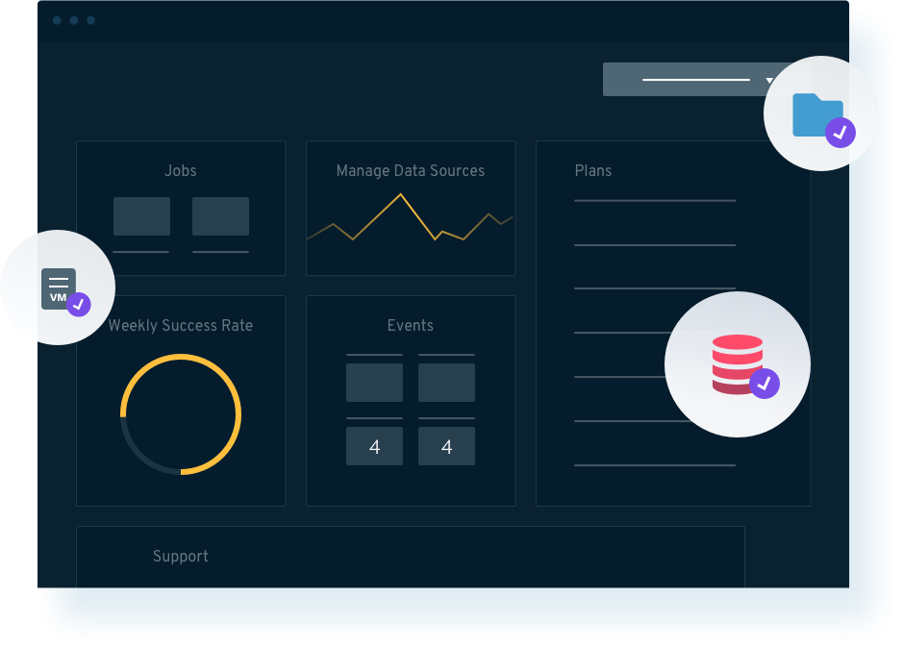Click the Manage Data Sources heading
This screenshot has height=649, width=903.
coord(410,170)
